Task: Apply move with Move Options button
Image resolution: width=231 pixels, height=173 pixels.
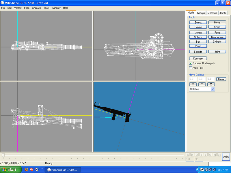Action: click(221, 79)
